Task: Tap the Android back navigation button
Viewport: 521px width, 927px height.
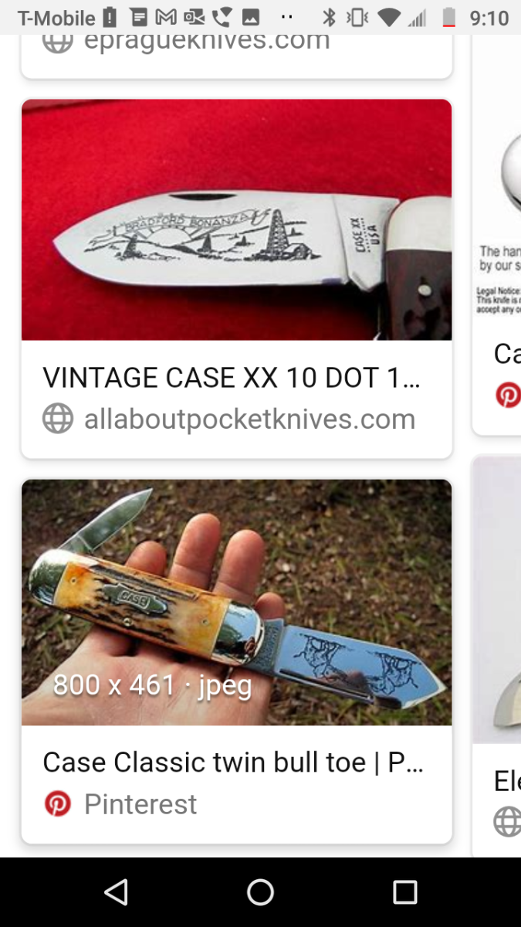Action: 116,892
